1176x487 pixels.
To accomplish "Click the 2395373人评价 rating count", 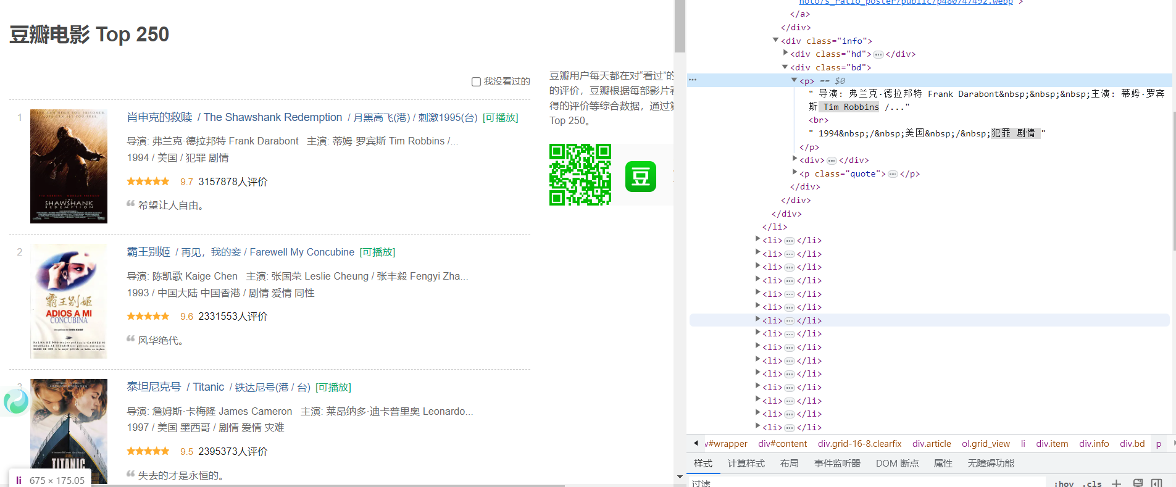I will tap(233, 452).
